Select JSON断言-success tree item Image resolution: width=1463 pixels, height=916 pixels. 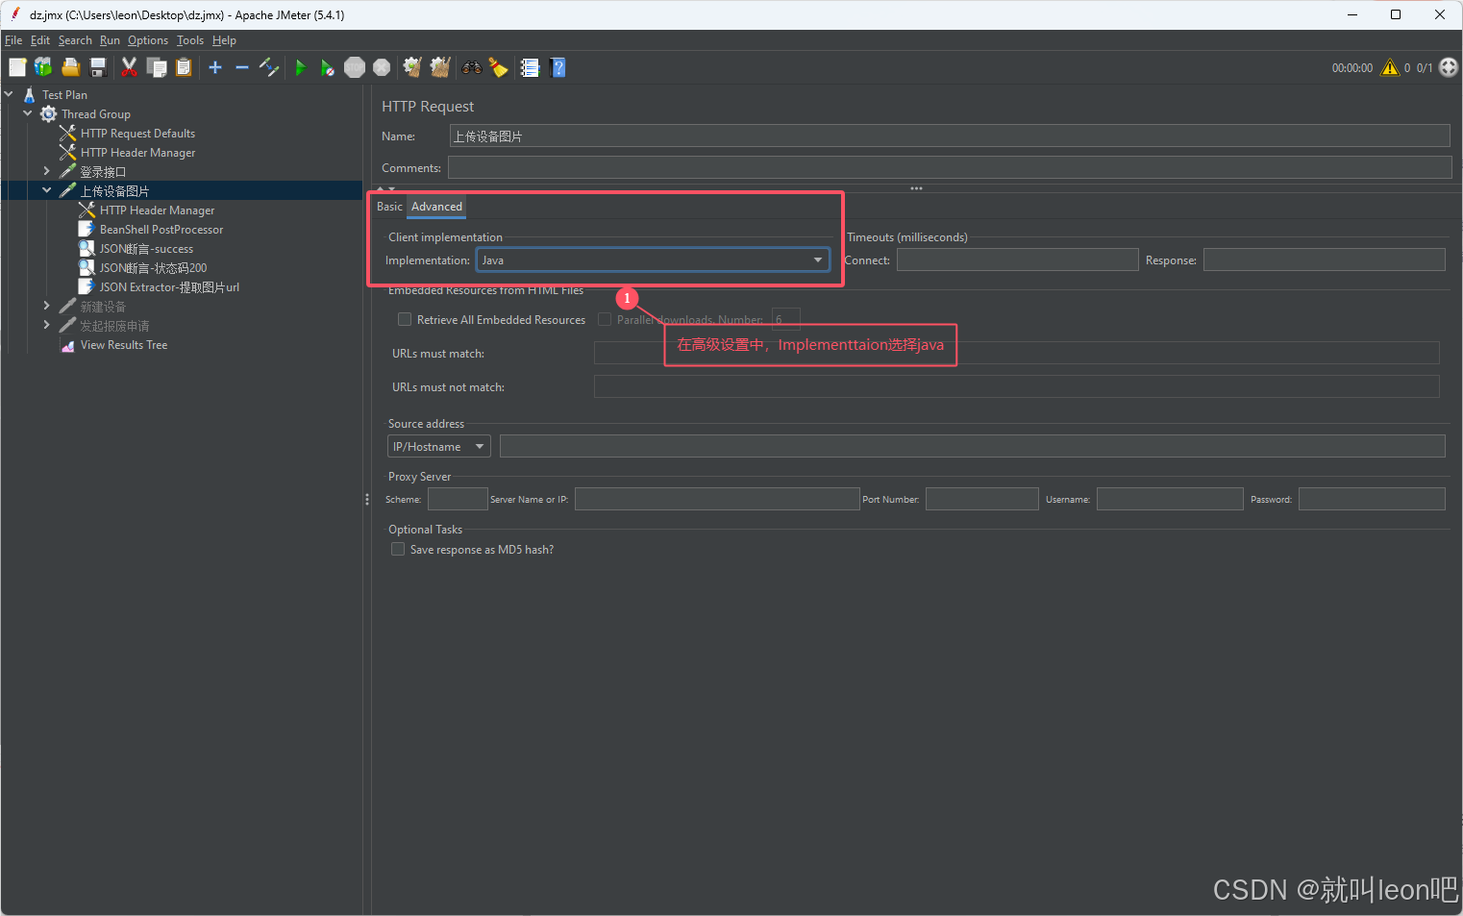click(x=146, y=248)
